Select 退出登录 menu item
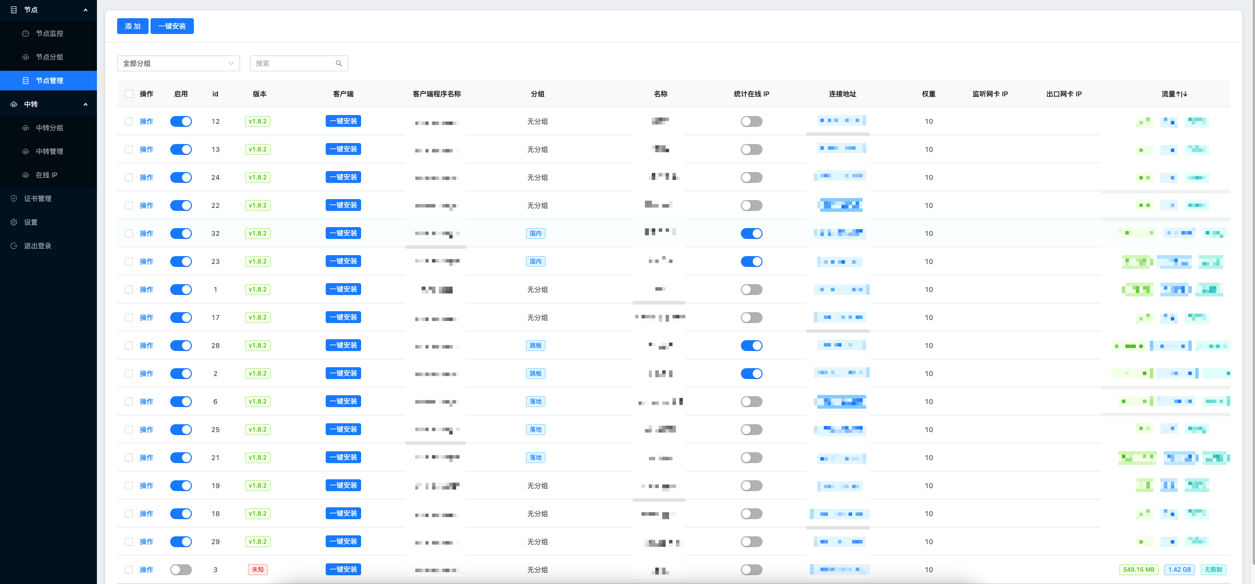 (48, 246)
